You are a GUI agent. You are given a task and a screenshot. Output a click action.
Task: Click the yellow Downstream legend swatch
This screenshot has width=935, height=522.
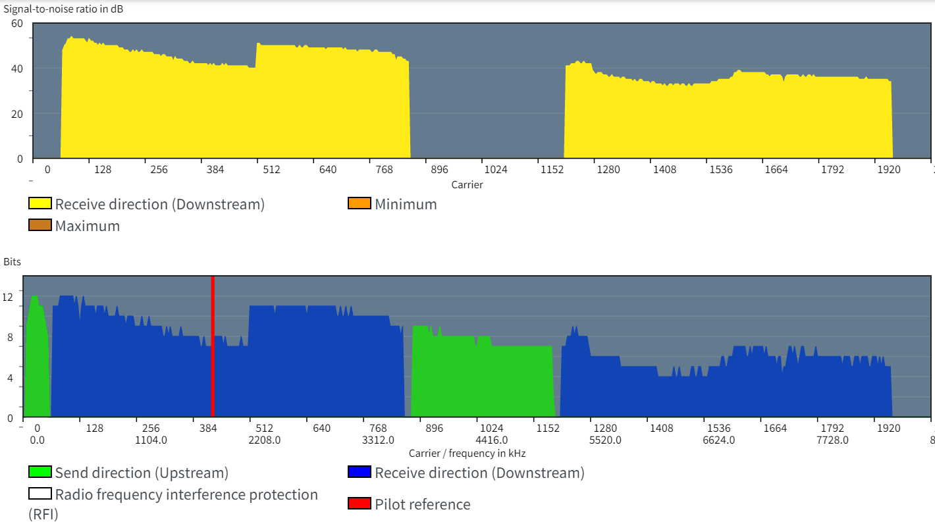point(40,203)
